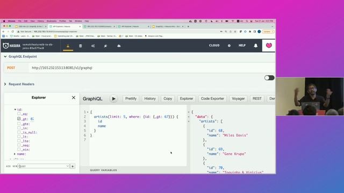Image resolution: width=344 pixels, height=193 pixels.
Task: Close the Explorer panel
Action: 74,98
